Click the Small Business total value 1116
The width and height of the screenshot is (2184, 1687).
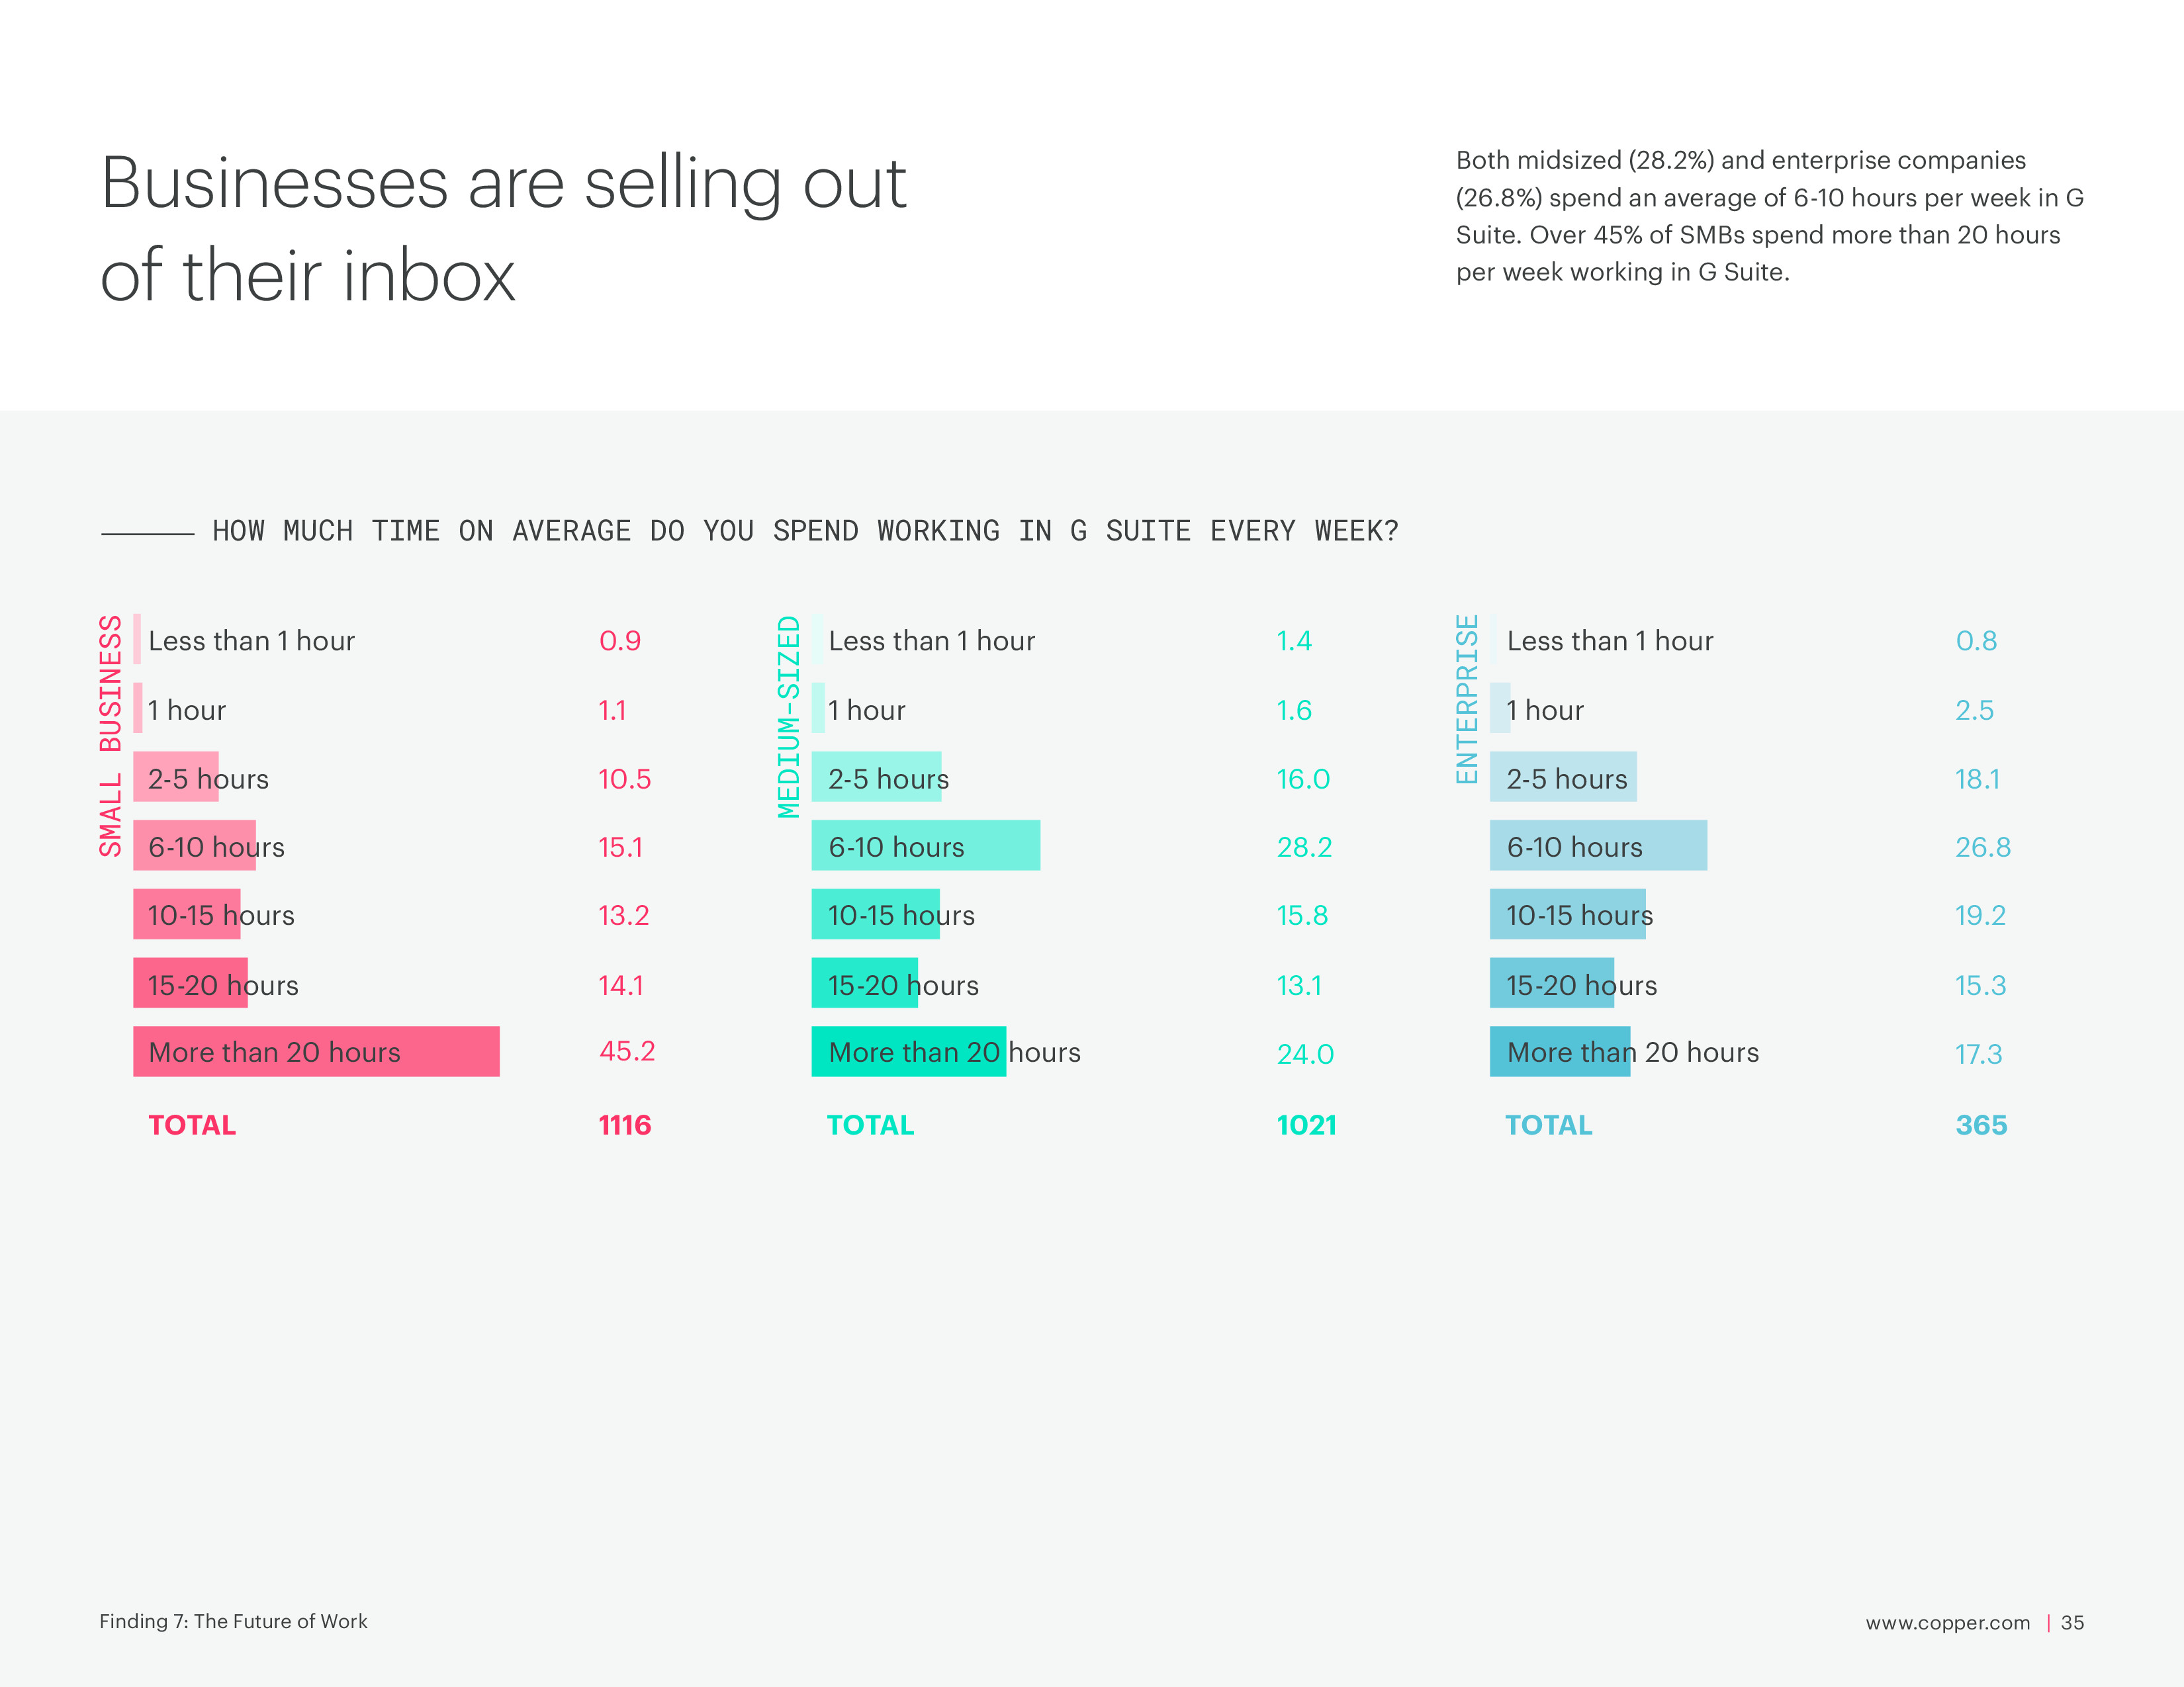pyautogui.click(x=624, y=1125)
